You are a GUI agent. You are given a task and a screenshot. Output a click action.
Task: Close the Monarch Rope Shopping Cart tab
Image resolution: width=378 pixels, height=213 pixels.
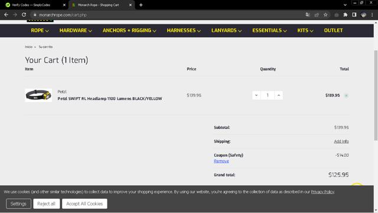pos(130,5)
